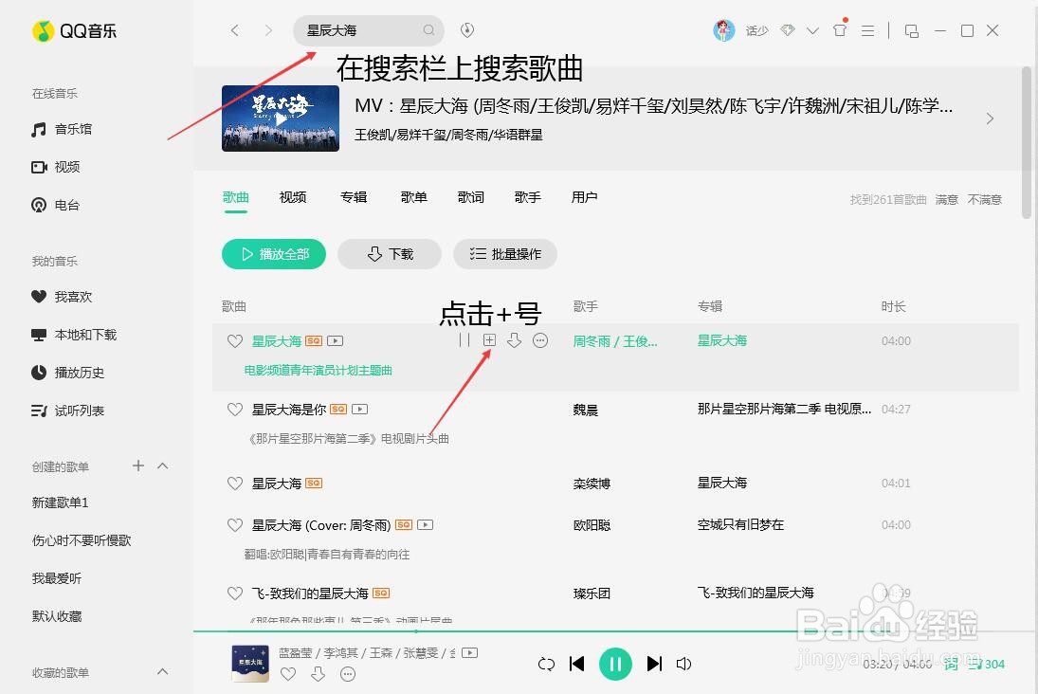Add 星辰大海 via the + icon
This screenshot has width=1038, height=694.
(x=488, y=340)
